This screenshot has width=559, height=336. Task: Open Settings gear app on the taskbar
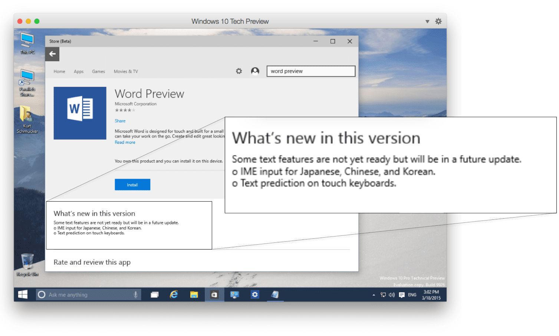point(255,294)
